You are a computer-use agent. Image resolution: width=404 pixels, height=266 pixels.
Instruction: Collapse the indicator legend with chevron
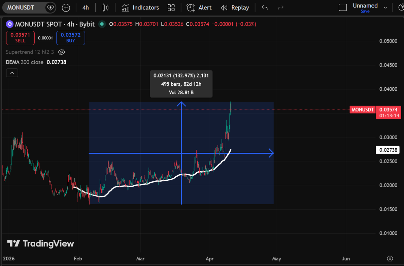[12, 72]
